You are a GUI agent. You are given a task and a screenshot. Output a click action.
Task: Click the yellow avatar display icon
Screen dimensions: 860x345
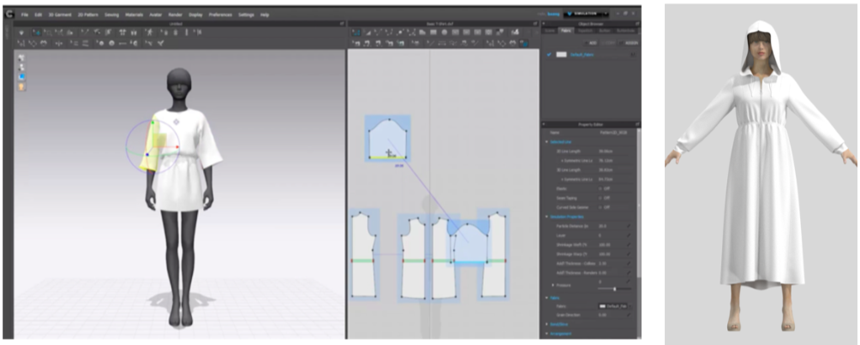pos(22,86)
